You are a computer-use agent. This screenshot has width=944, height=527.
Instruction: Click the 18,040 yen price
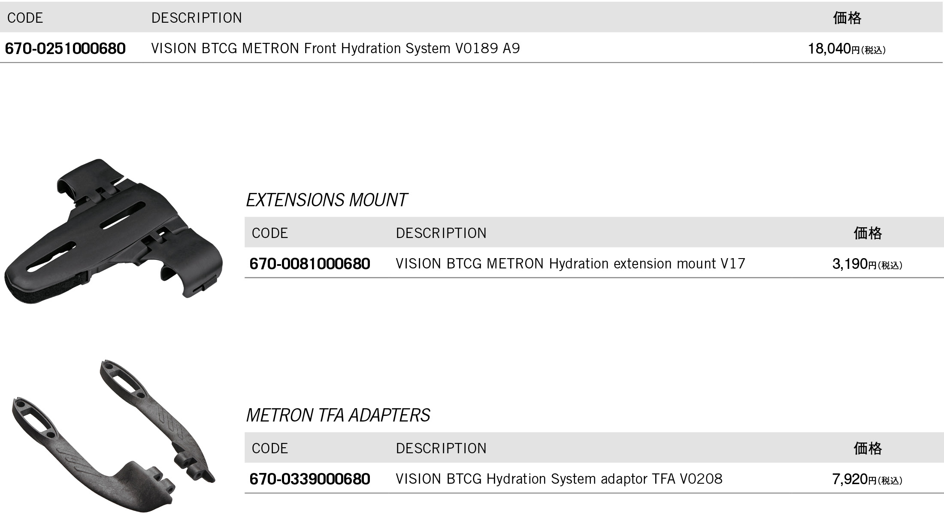[x=847, y=49]
